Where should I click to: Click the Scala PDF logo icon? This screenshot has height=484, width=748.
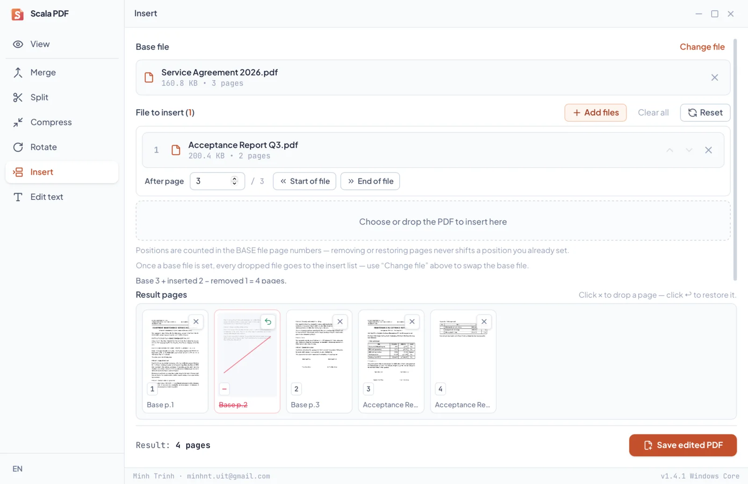point(17,14)
